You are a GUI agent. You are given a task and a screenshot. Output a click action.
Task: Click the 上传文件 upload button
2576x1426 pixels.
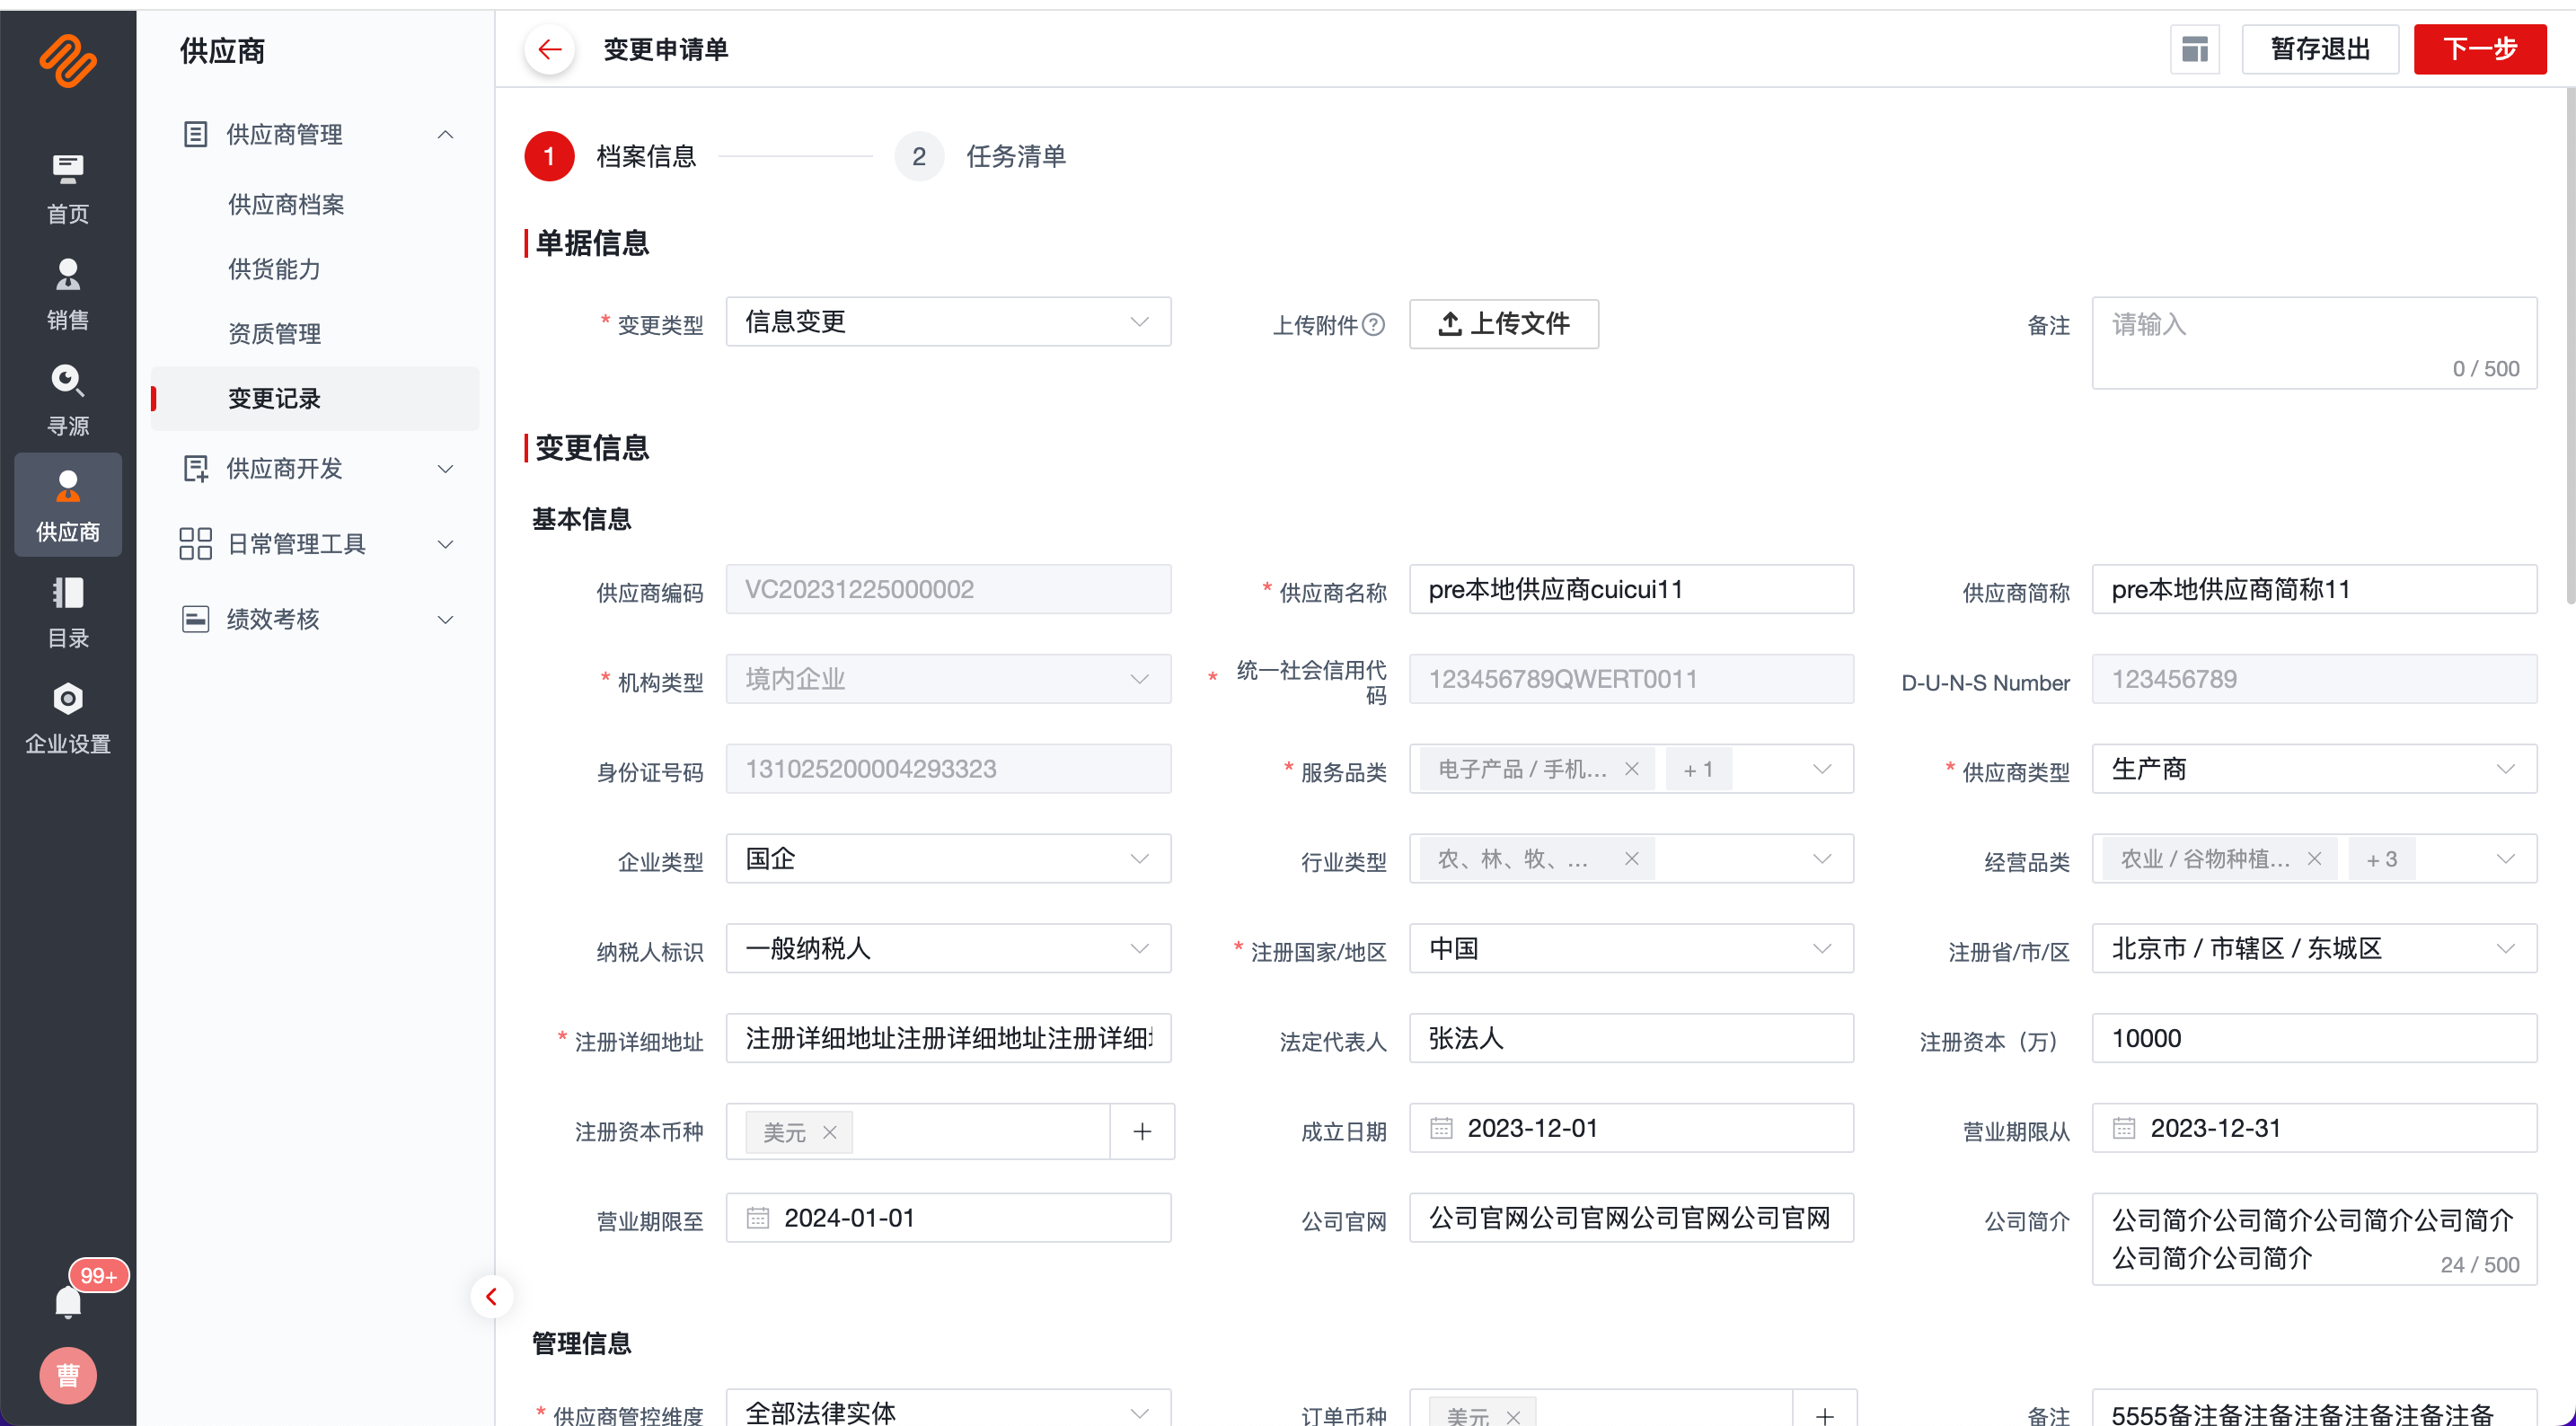[x=1504, y=324]
